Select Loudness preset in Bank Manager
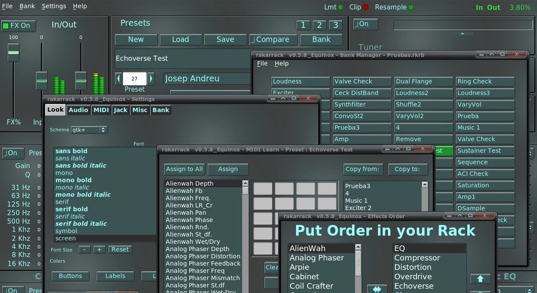The image size is (537, 293). click(x=301, y=82)
